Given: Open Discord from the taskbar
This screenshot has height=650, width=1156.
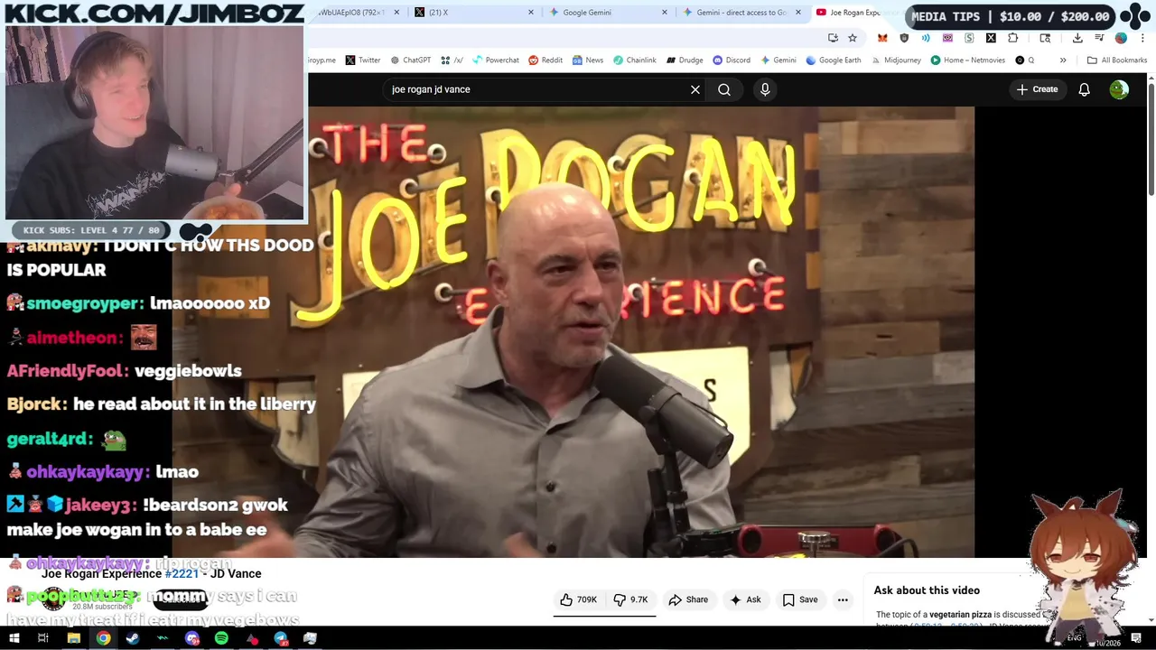Looking at the screenshot, I should tap(191, 638).
